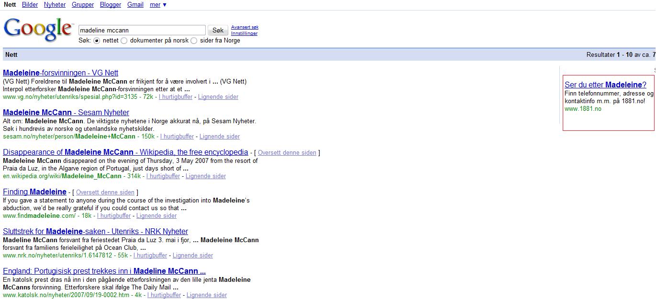The image size is (656, 299).
Task: Open 'I hurtigbuffer' for the NRK result
Action: pos(150,256)
